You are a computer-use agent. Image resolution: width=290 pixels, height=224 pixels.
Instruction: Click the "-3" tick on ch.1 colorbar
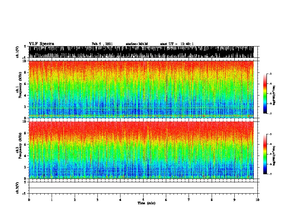(x=270, y=74)
